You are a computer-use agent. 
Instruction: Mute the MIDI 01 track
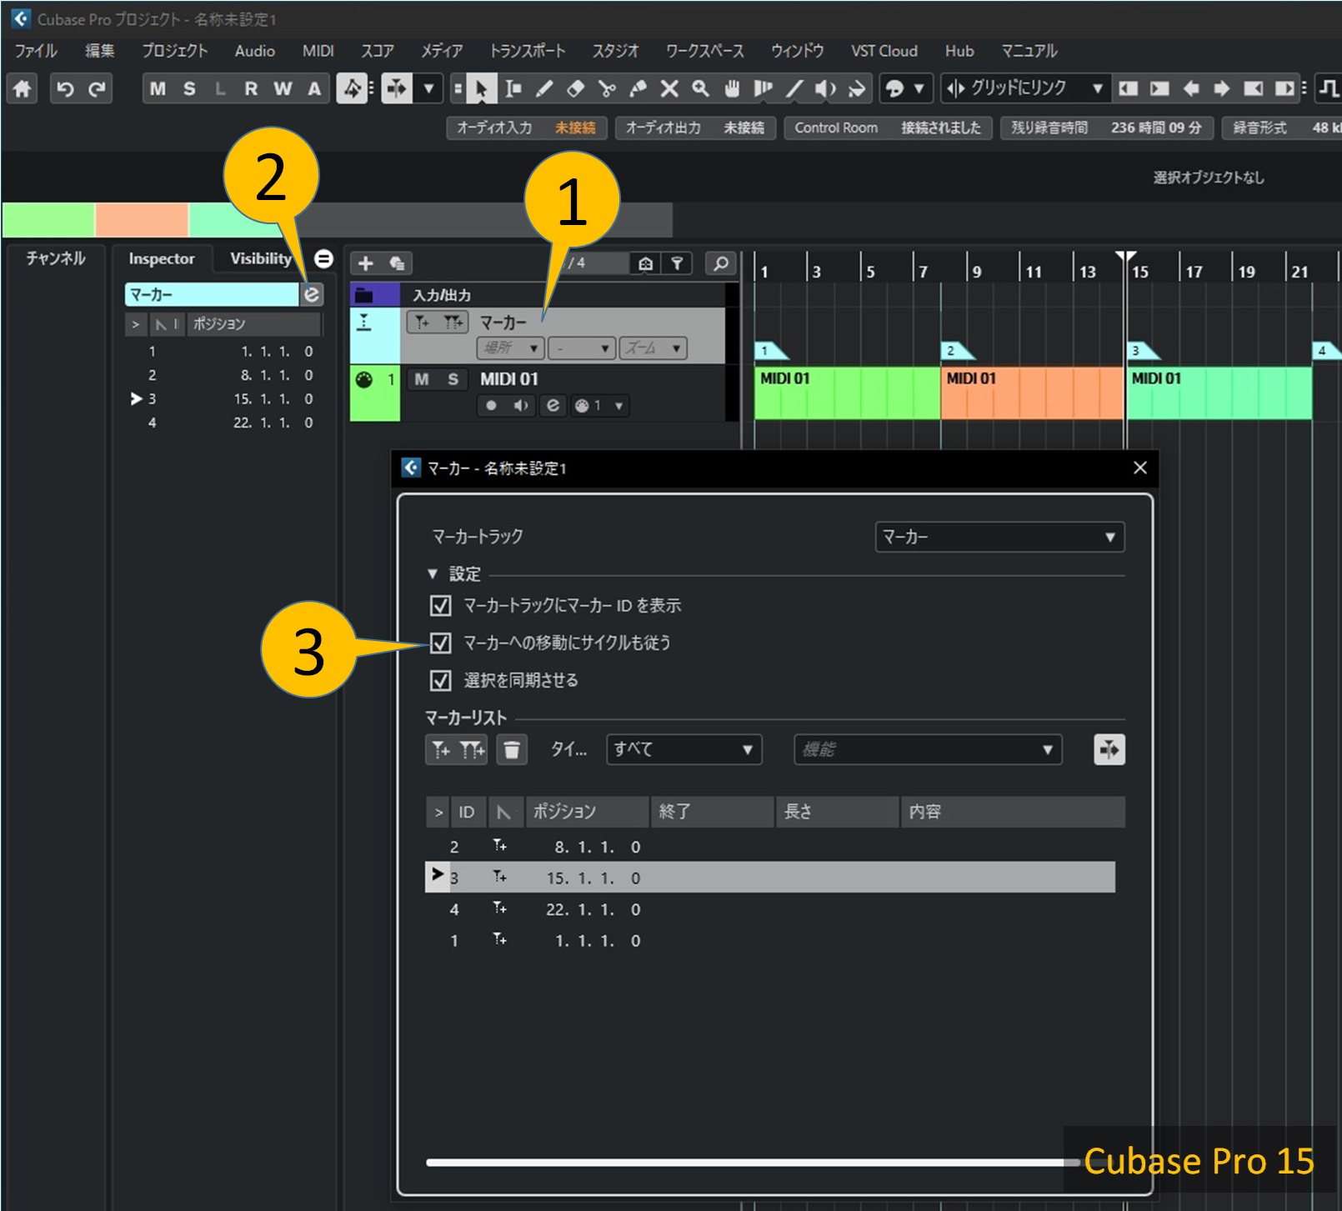422,379
